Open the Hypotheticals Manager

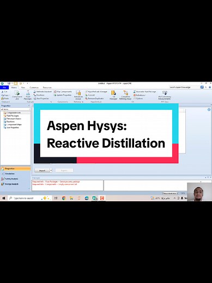click(x=96, y=91)
